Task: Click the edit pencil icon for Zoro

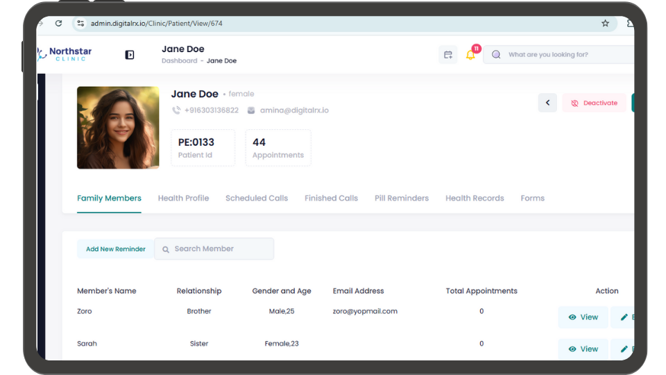Action: (x=624, y=317)
